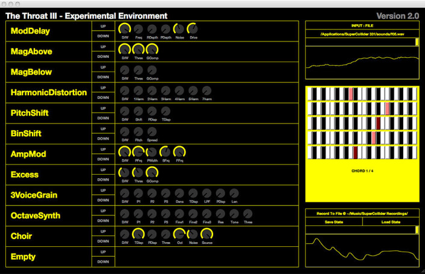Move PitchShift down with DOWN button
Screen dimensions: 425x274
pyautogui.click(x=104, y=118)
